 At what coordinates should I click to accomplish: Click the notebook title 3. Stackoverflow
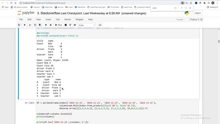pyautogui.click(x=51, y=13)
